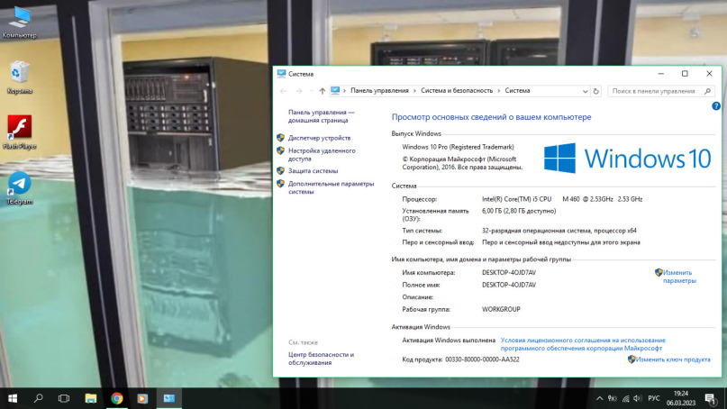The width and height of the screenshot is (727, 409).
Task: Expand chevron after Панель управления breadcrumb
Action: 414,91
